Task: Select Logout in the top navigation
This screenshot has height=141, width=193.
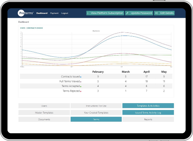Action: 64,13
